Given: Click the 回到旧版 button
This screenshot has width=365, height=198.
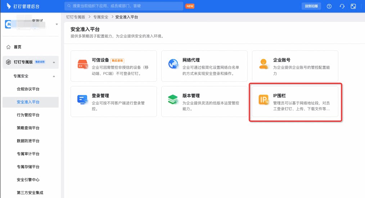Looking at the screenshot, I should [311, 6].
